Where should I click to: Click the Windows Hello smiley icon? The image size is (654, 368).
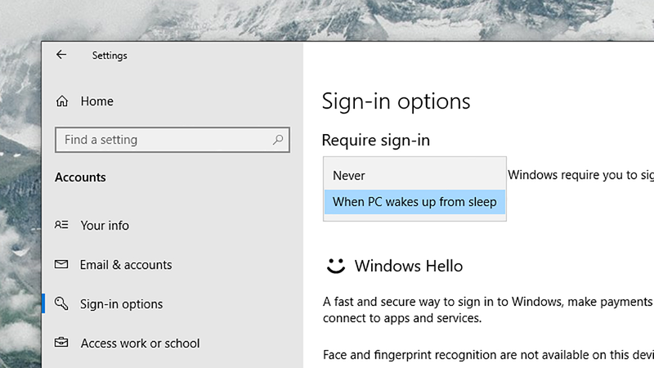click(x=336, y=265)
